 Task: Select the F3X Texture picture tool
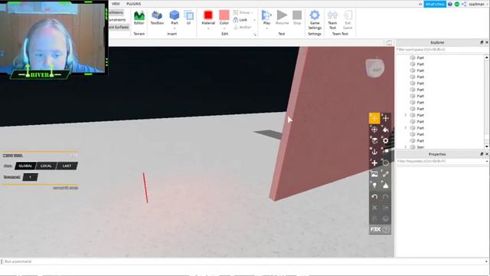pos(374,174)
